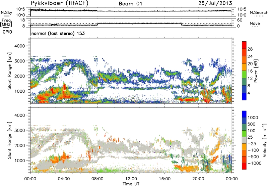
Task: Click the '-100' label on the Velocity colorbar
Action: (x=253, y=150)
